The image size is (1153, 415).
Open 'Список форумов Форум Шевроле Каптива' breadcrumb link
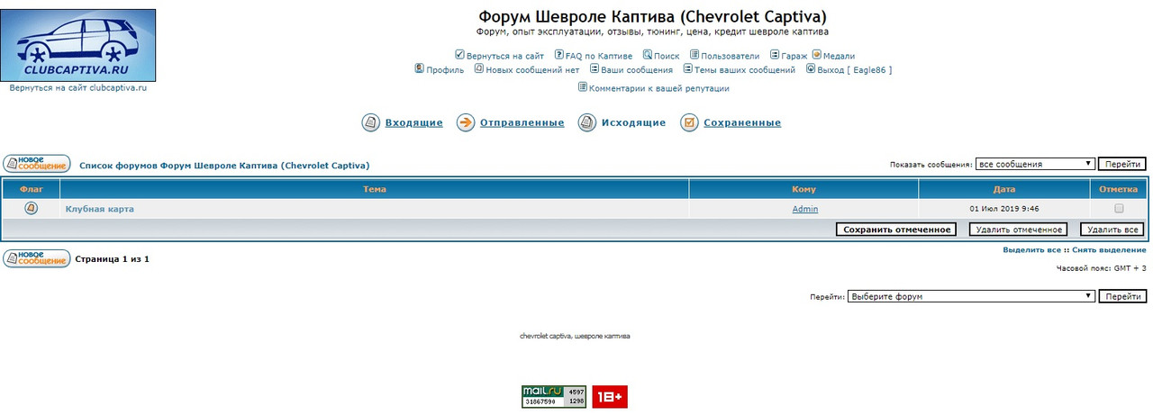(x=224, y=166)
